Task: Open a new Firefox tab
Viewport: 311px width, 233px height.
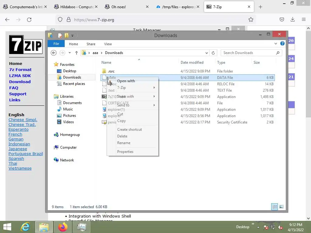Action: pos(260,7)
